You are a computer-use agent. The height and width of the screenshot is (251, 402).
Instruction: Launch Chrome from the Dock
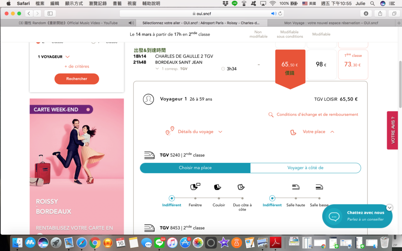pyautogui.click(x=95, y=242)
